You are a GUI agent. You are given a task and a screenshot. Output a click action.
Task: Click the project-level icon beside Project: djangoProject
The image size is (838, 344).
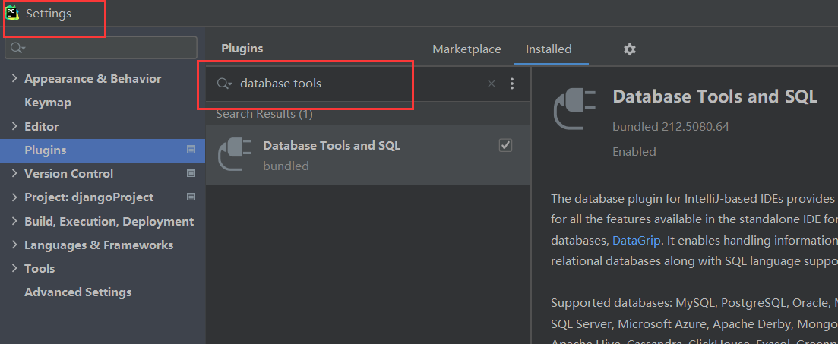191,197
